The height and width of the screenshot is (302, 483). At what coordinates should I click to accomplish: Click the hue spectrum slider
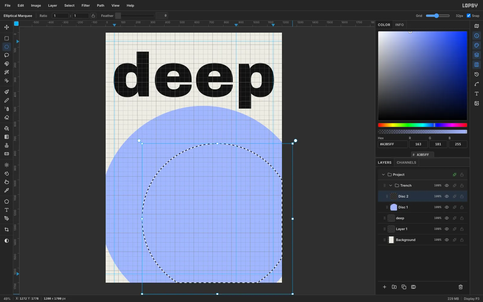pyautogui.click(x=423, y=125)
